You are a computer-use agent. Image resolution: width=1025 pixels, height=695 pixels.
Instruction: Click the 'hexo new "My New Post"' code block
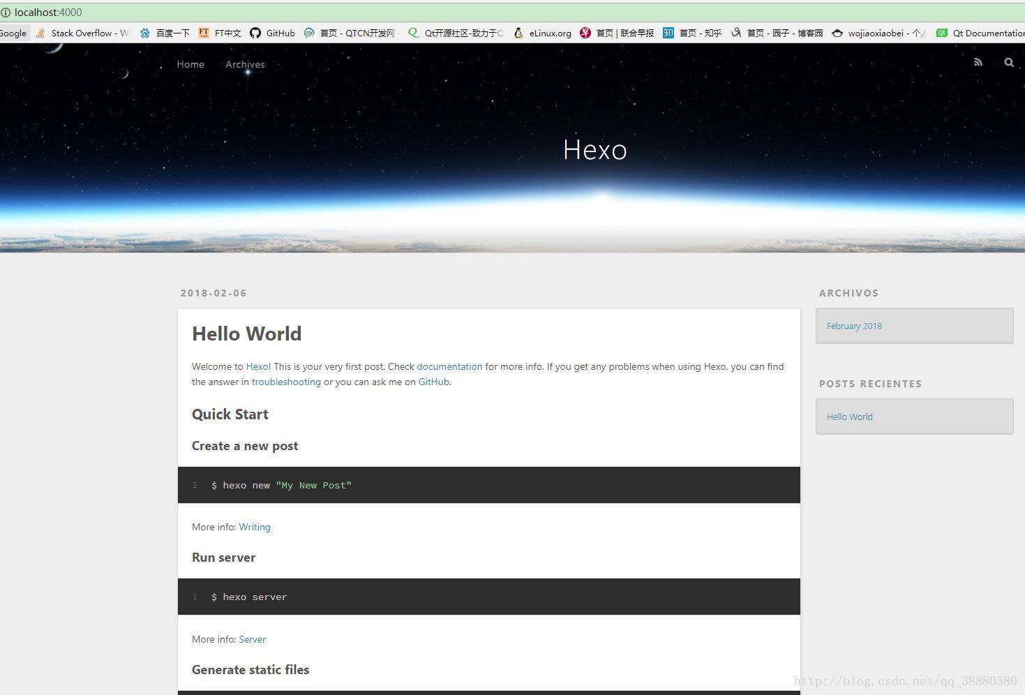(489, 485)
